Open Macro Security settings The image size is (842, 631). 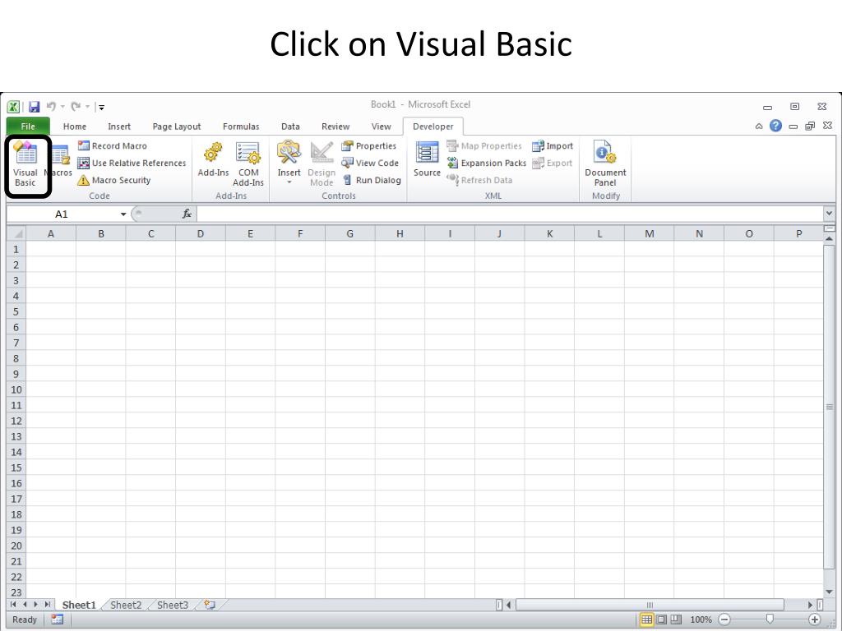point(113,180)
